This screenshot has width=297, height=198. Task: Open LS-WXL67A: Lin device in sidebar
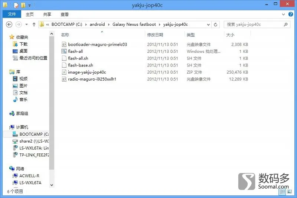[34, 148]
